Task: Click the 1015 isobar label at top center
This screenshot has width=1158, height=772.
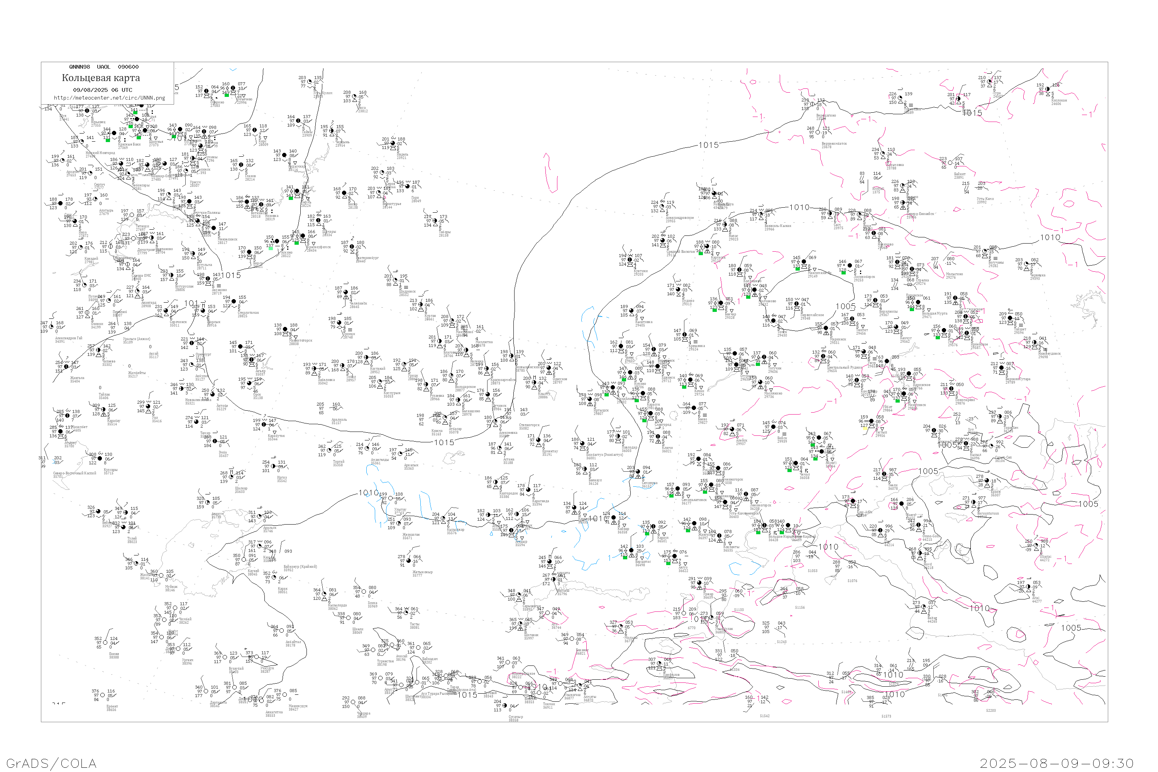Action: pyautogui.click(x=708, y=145)
